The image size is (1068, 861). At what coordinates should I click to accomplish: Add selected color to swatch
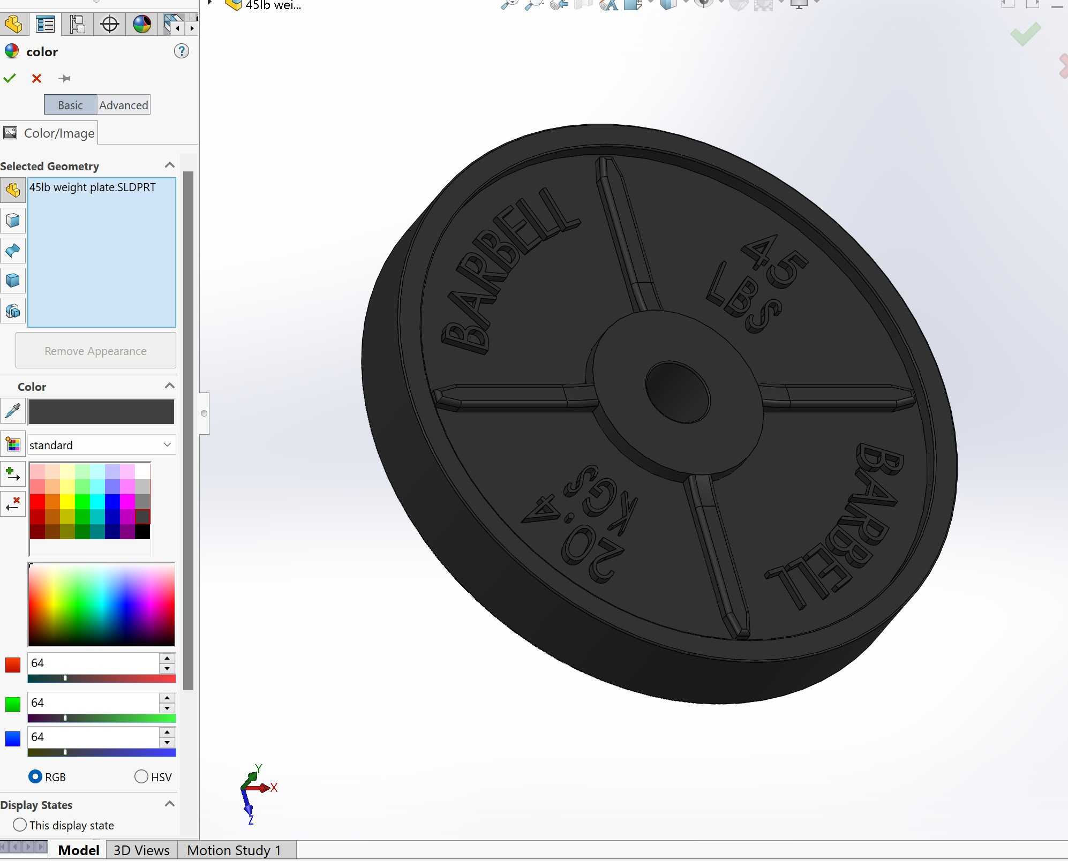[x=13, y=474]
